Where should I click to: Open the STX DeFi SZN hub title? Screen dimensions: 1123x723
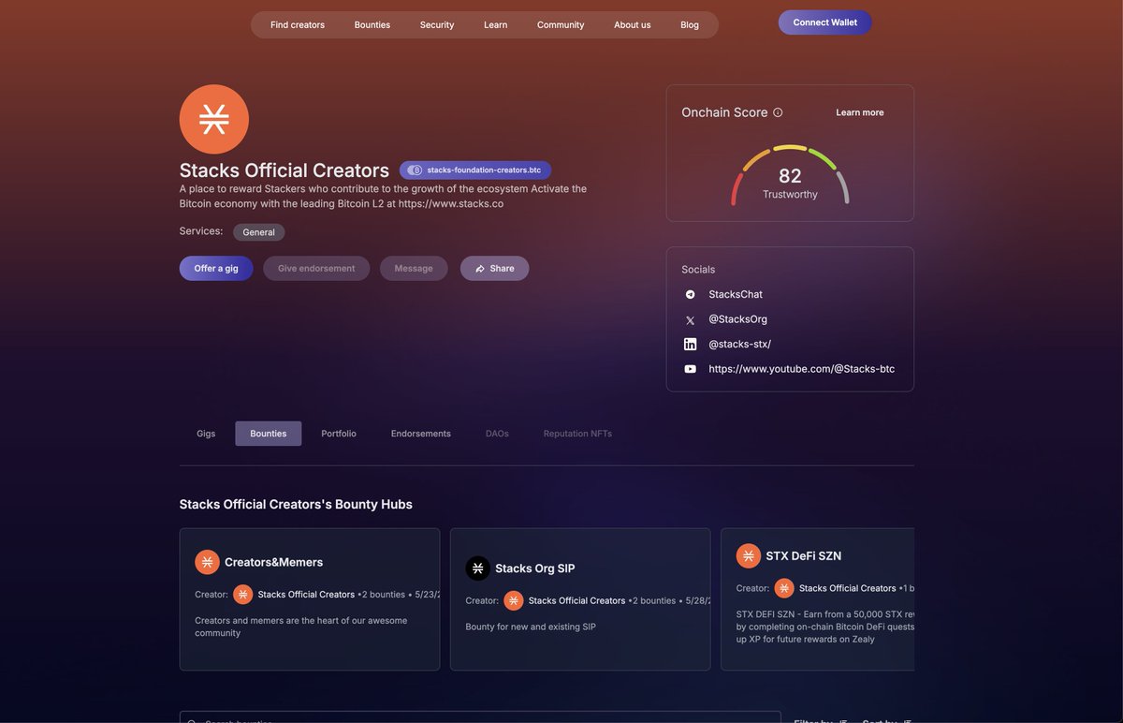[804, 555]
